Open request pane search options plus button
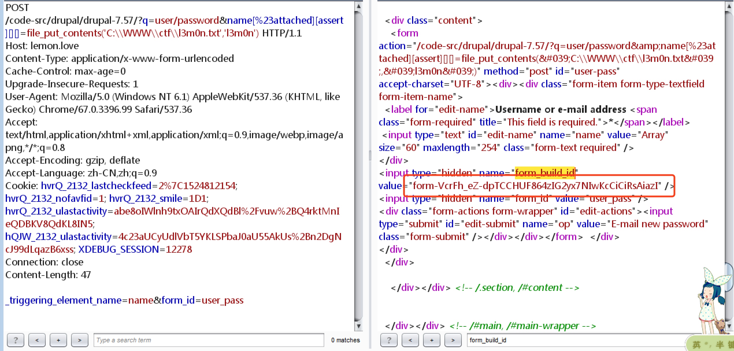 (58, 340)
